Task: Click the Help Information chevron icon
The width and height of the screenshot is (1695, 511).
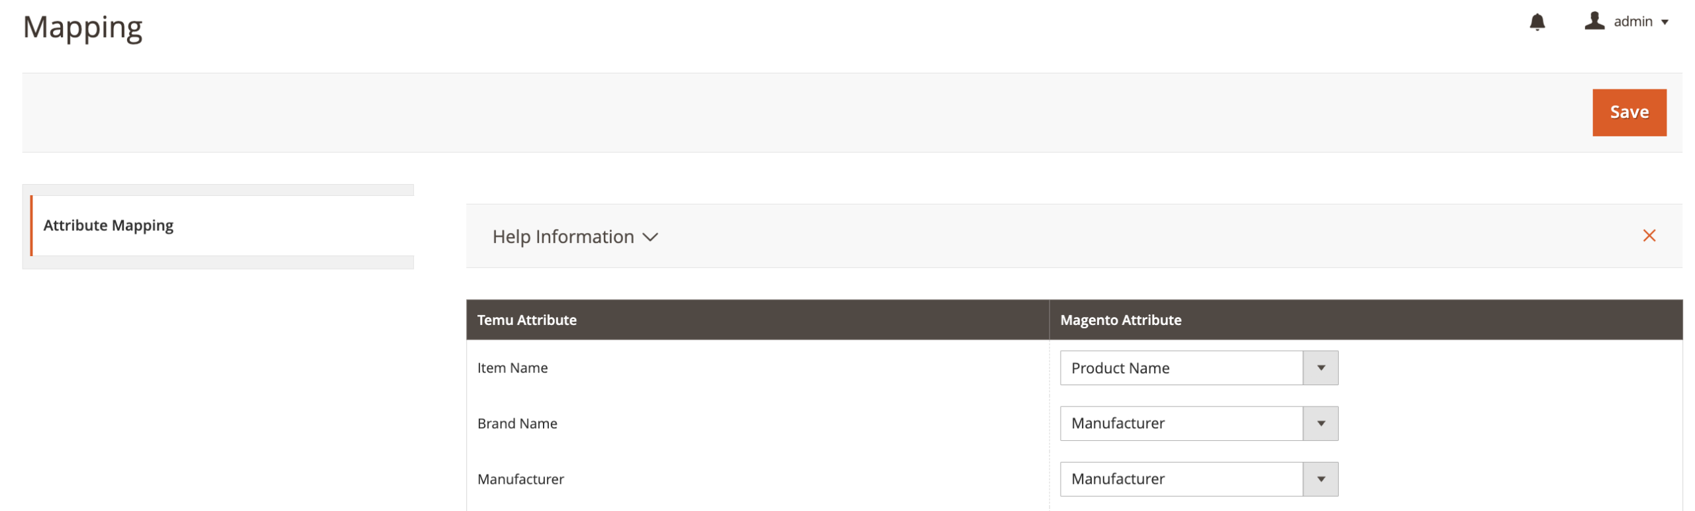Action: [651, 236]
